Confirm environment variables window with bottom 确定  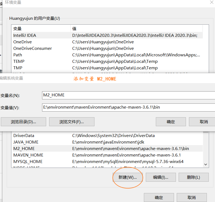coord(159,197)
